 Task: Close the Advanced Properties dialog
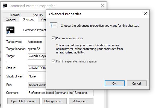(x=145, y=14)
